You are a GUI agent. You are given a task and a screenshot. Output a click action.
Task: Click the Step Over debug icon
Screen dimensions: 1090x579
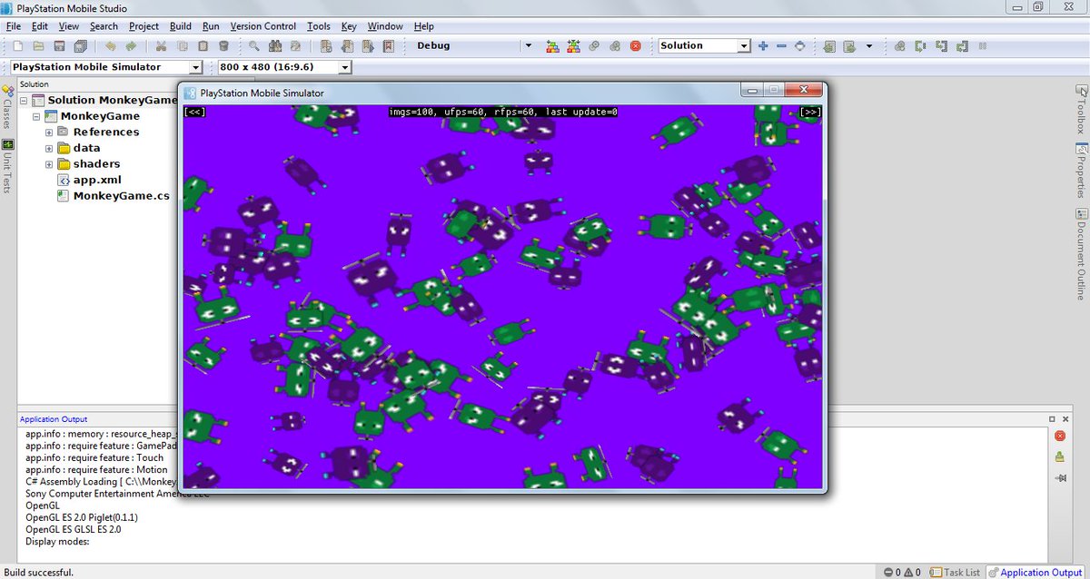920,46
